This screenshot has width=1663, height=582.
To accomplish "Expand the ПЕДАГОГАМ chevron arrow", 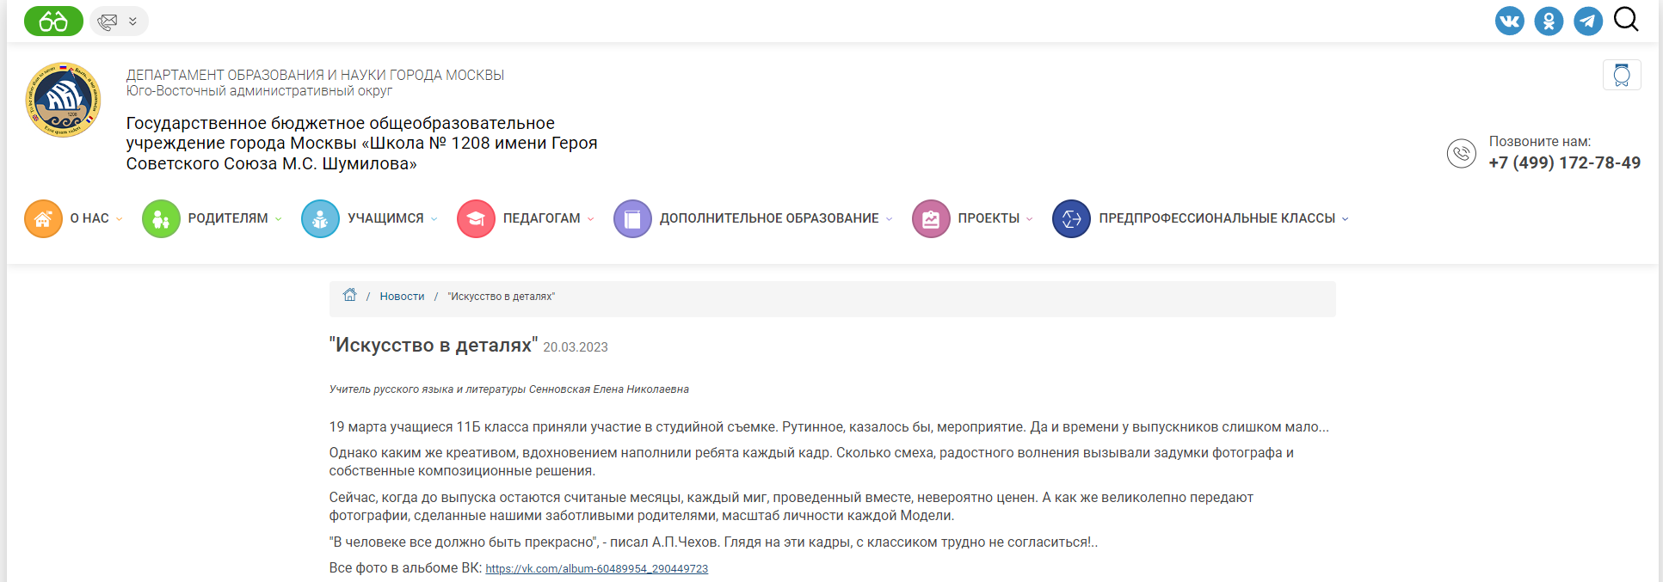I will pyautogui.click(x=591, y=219).
